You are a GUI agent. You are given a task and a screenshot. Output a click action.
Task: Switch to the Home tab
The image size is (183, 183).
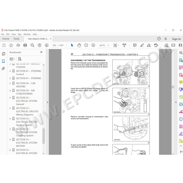[6, 39]
